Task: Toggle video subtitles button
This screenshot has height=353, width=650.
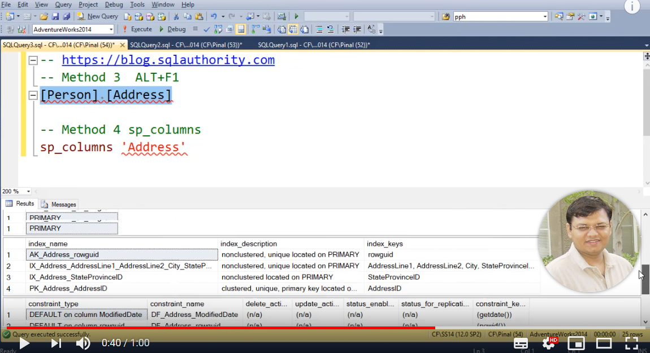Action: pos(521,343)
